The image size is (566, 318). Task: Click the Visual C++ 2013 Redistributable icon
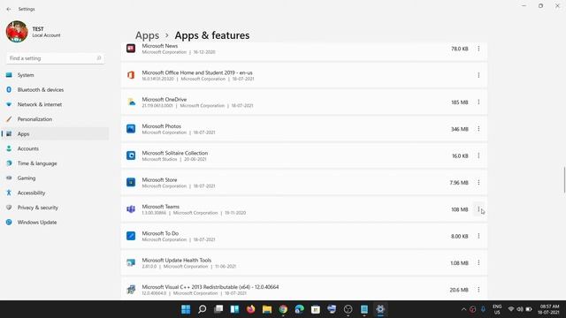131,290
